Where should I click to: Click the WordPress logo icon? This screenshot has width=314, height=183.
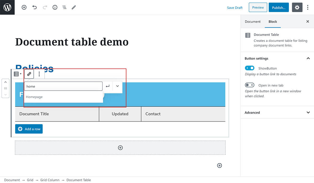pyautogui.click(x=7, y=7)
